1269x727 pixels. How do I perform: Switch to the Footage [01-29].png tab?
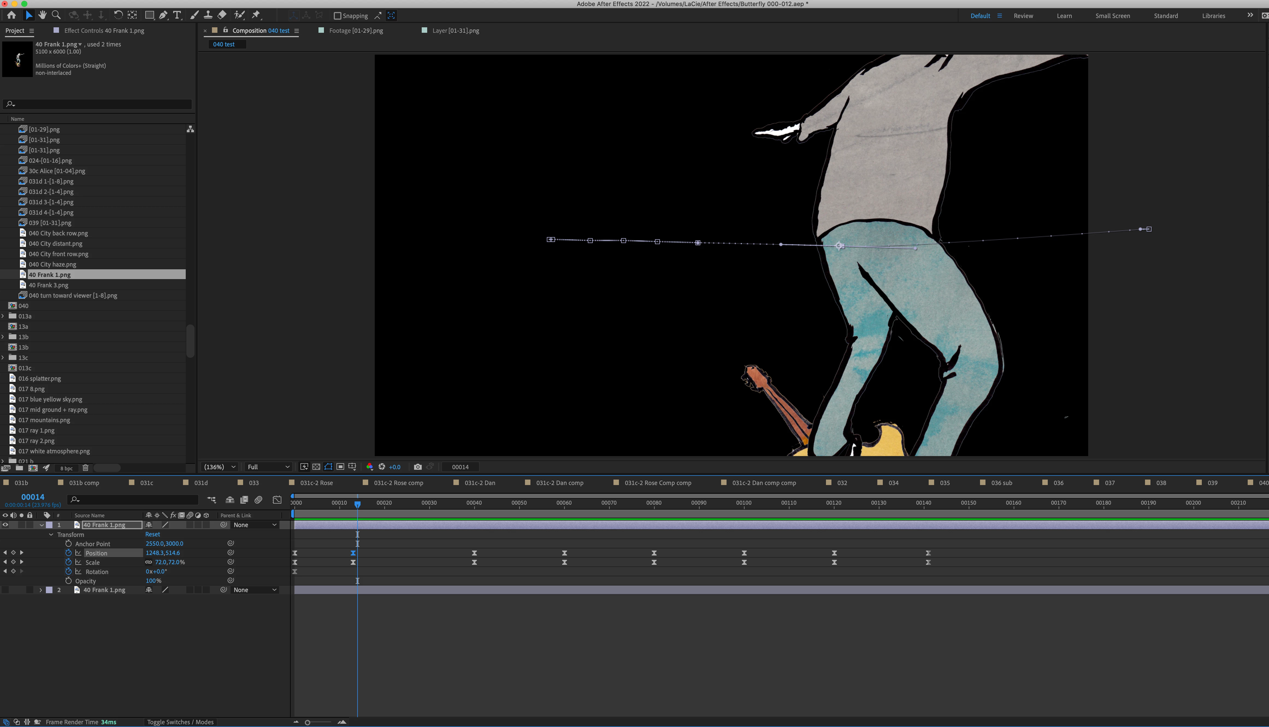tap(355, 31)
